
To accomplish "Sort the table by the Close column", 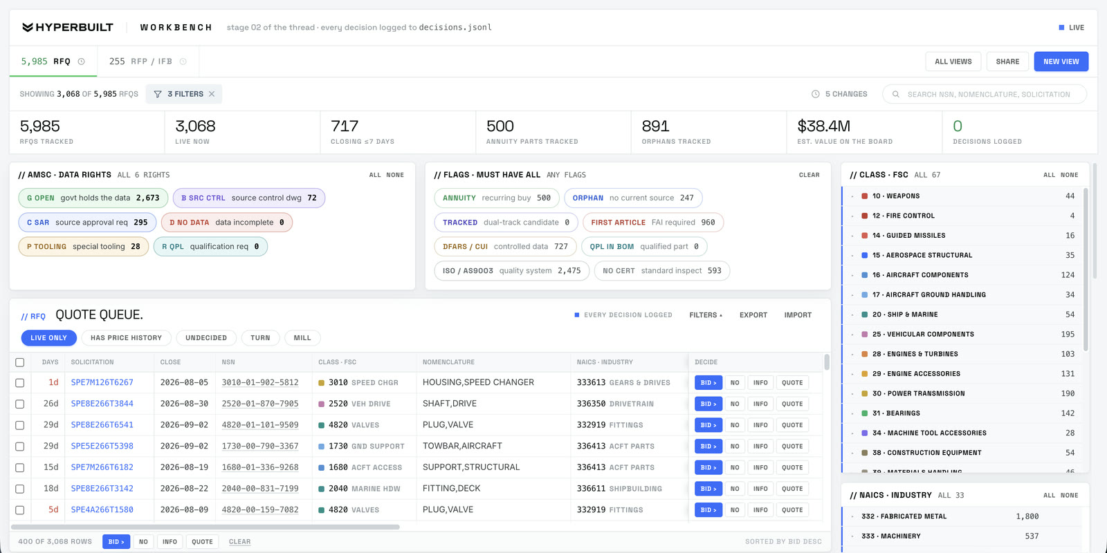I will 170,362.
